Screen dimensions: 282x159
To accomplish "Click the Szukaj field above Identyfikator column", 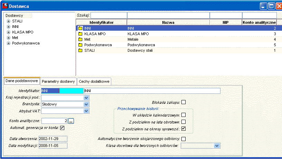I will pyautogui.click(x=109, y=16).
